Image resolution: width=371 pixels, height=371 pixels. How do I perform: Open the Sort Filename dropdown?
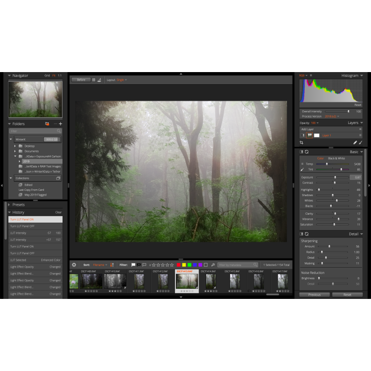[x=100, y=265]
